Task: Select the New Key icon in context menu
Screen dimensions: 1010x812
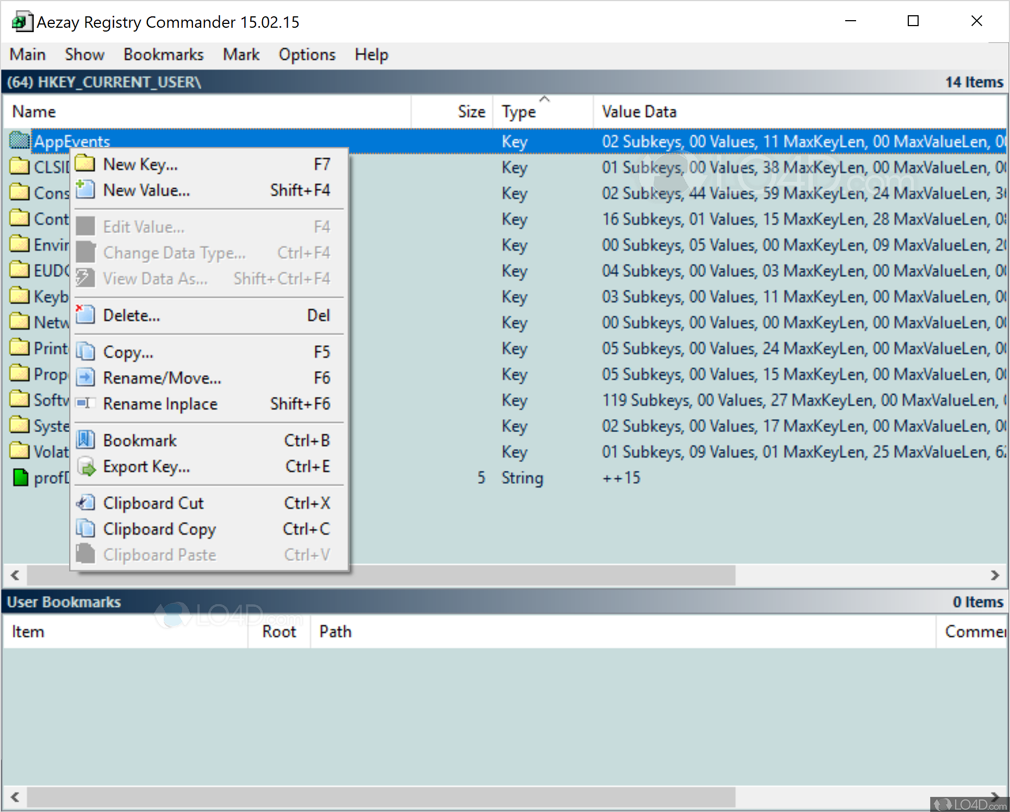Action: point(85,164)
